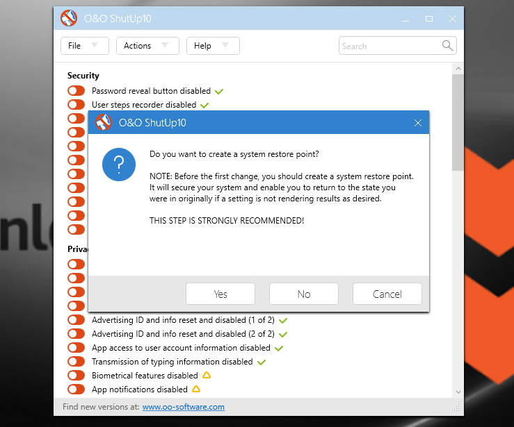Expand the Help dropdown arrow
This screenshot has height=427, width=514.
click(225, 45)
